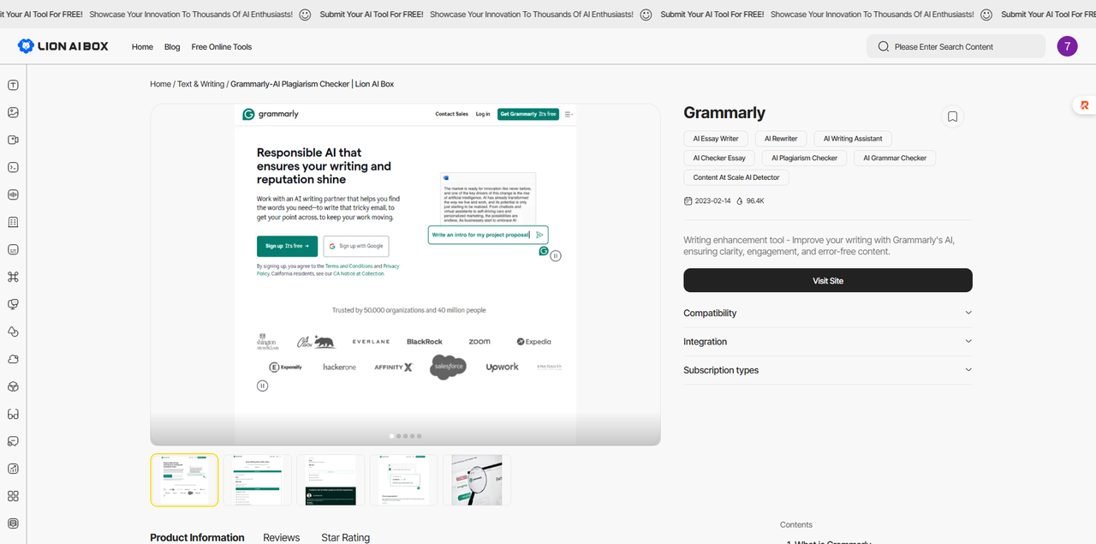Screen dimensions: 1096x544
Task: Expand the Compatibility section
Action: 828,313
